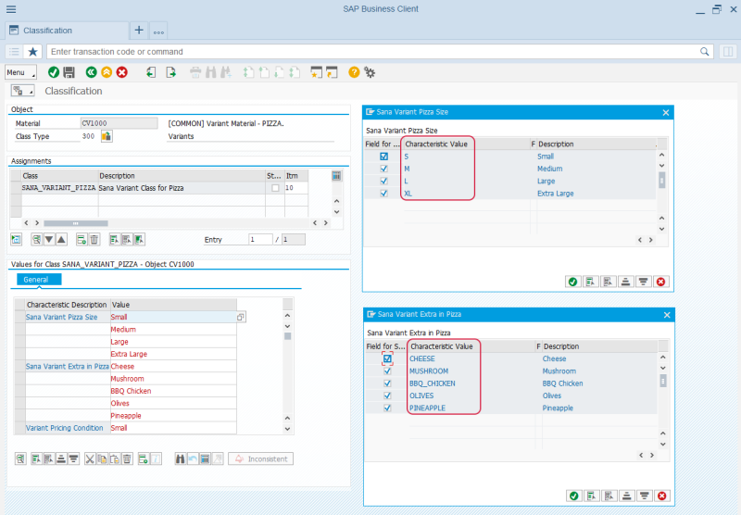Open the Customize layout gear icon

(x=370, y=72)
